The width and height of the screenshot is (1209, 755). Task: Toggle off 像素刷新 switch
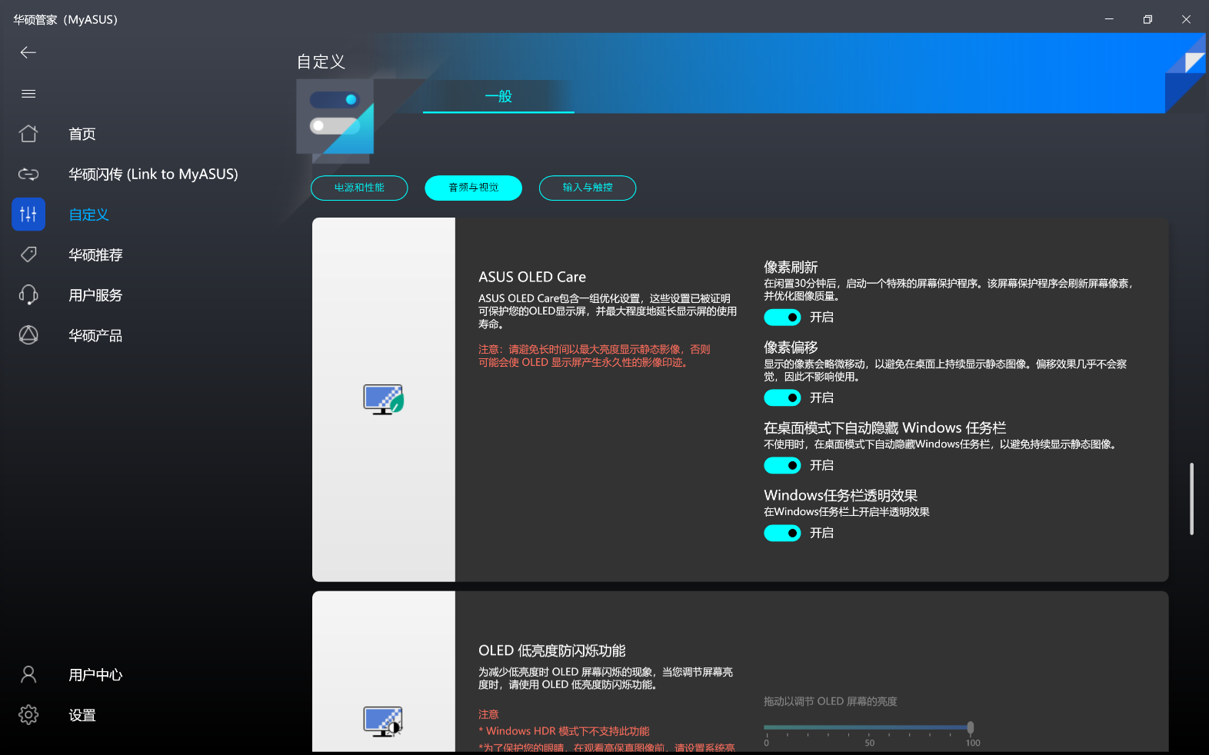(782, 318)
